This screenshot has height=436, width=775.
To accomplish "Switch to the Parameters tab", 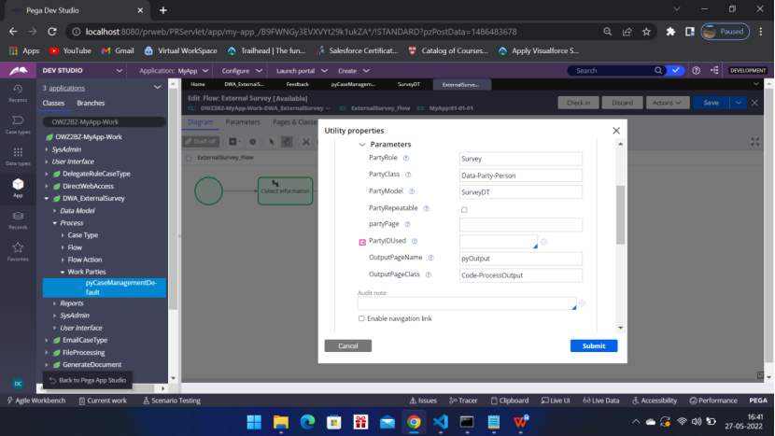I will click(x=243, y=122).
